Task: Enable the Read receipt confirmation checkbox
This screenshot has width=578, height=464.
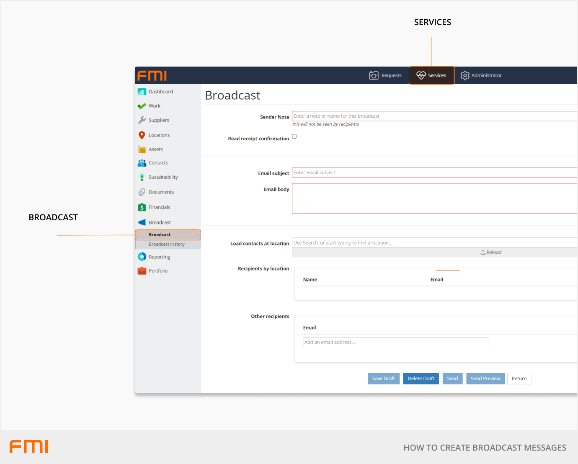Action: pyautogui.click(x=294, y=136)
